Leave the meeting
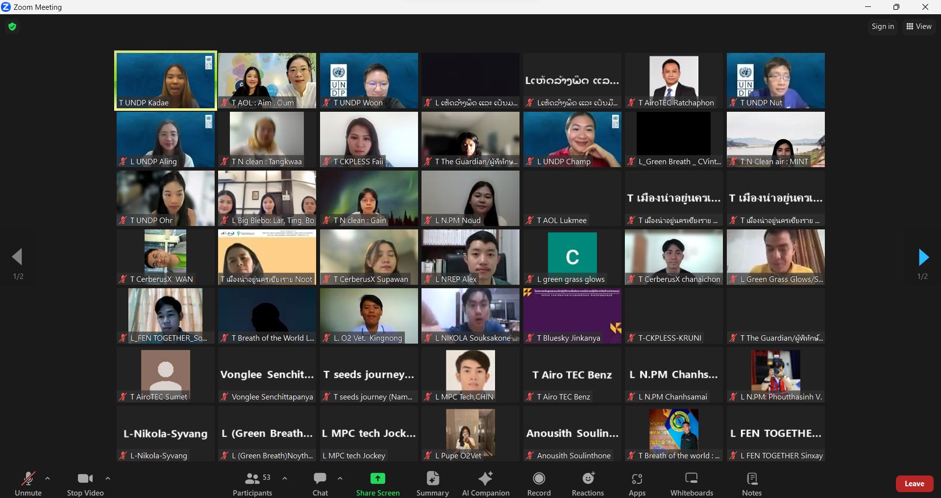This screenshot has width=941, height=498. (x=914, y=484)
